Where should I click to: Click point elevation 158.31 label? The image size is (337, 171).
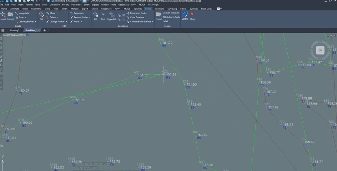(x=288, y=124)
